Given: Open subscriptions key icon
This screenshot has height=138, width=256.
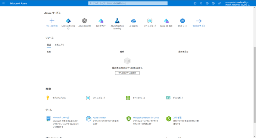Looking at the screenshot, I should (48, 98).
